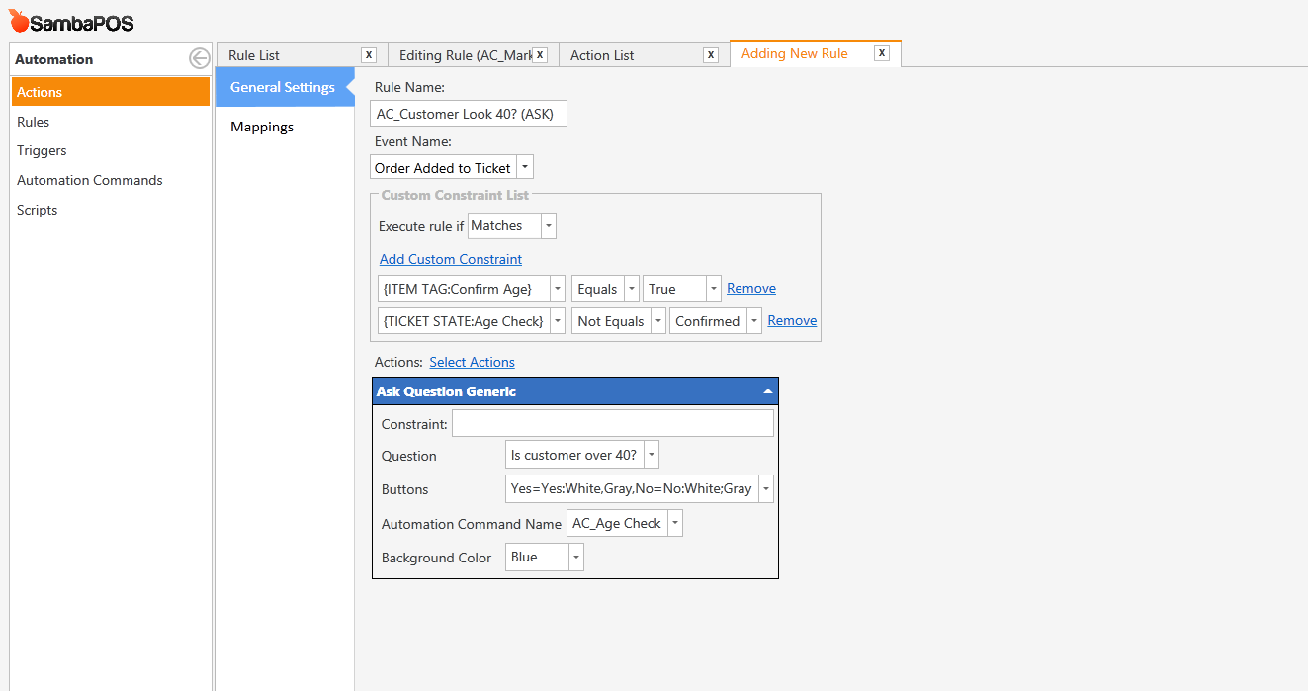Screen dimensions: 1308x691
Task: Select Actions in the Automation menu
Action: (111, 92)
